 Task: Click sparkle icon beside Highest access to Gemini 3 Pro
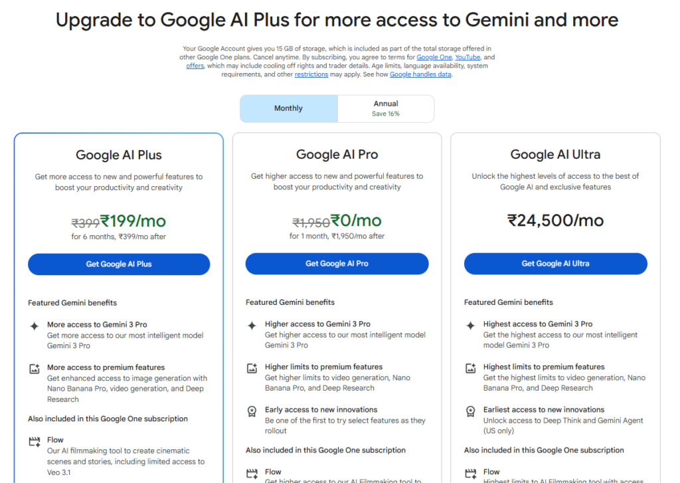(x=470, y=326)
